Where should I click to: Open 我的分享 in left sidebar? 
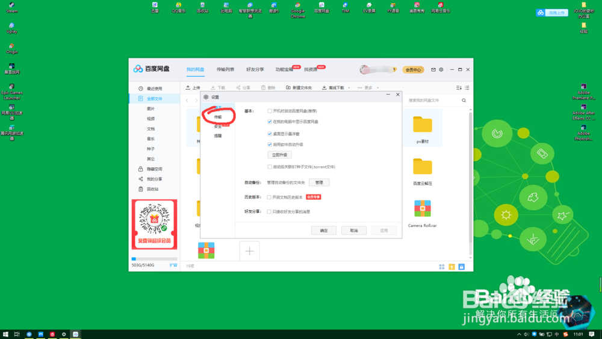tap(154, 179)
